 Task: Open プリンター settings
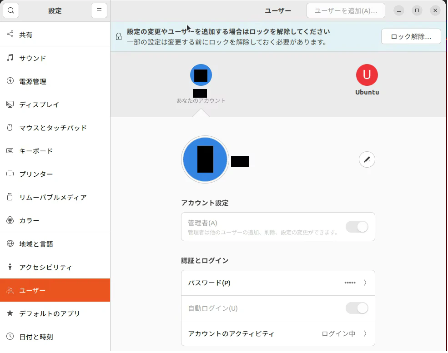[x=55, y=174]
